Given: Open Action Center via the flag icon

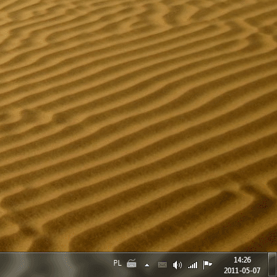Looking at the screenshot, I should click(208, 265).
